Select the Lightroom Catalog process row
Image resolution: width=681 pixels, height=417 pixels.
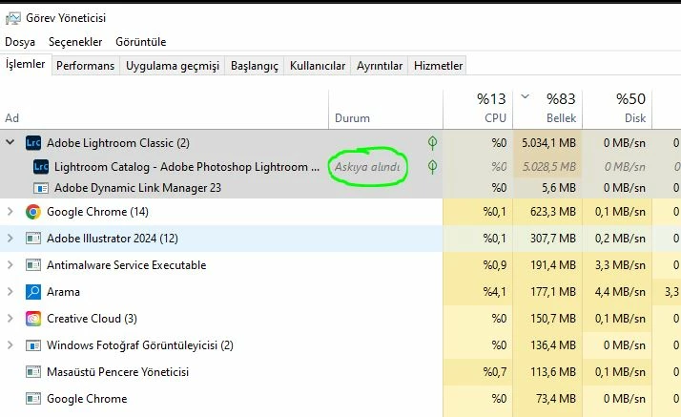[340, 167]
